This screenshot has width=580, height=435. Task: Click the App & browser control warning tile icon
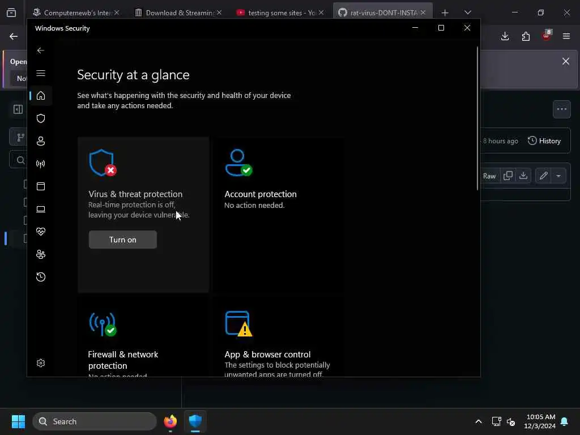click(x=238, y=323)
